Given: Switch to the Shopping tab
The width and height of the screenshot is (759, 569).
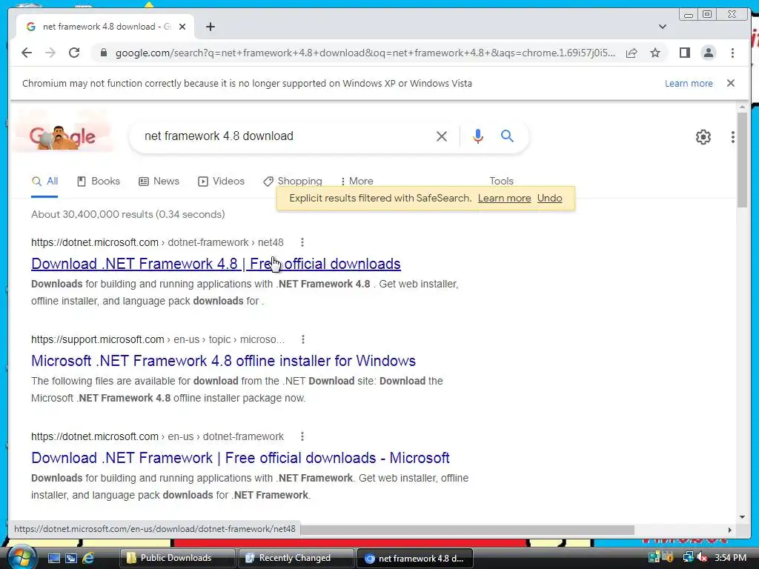Looking at the screenshot, I should click(x=292, y=182).
